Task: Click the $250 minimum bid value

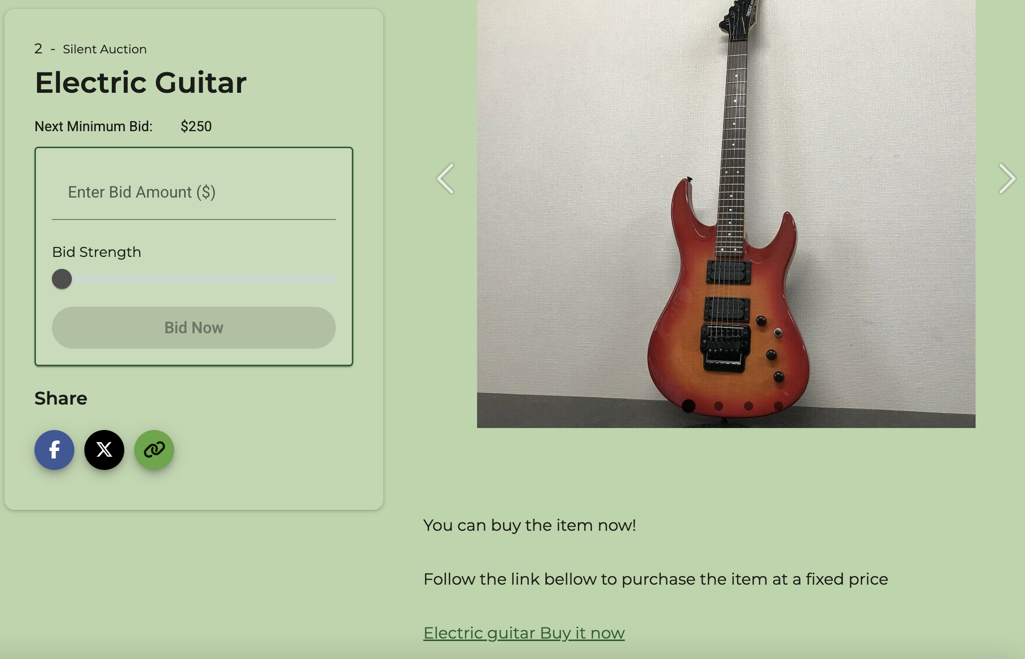Action: tap(196, 126)
